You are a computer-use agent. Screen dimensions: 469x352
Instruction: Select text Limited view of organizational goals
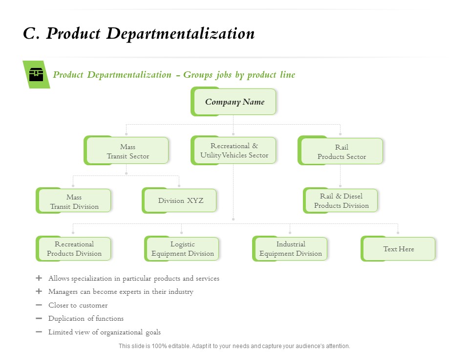point(105,332)
